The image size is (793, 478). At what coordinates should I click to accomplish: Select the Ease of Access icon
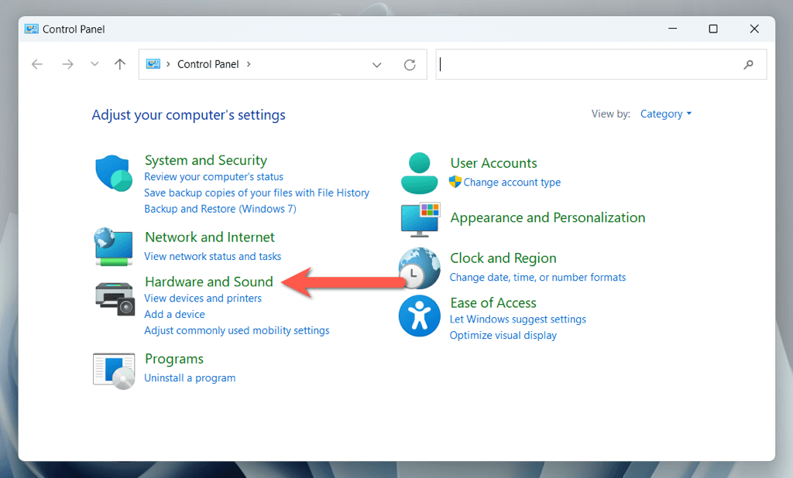(x=419, y=316)
